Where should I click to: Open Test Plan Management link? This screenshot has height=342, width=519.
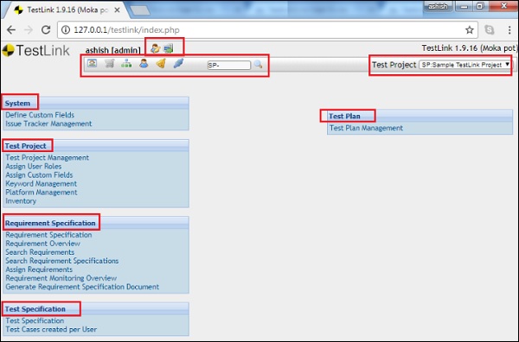click(x=366, y=128)
